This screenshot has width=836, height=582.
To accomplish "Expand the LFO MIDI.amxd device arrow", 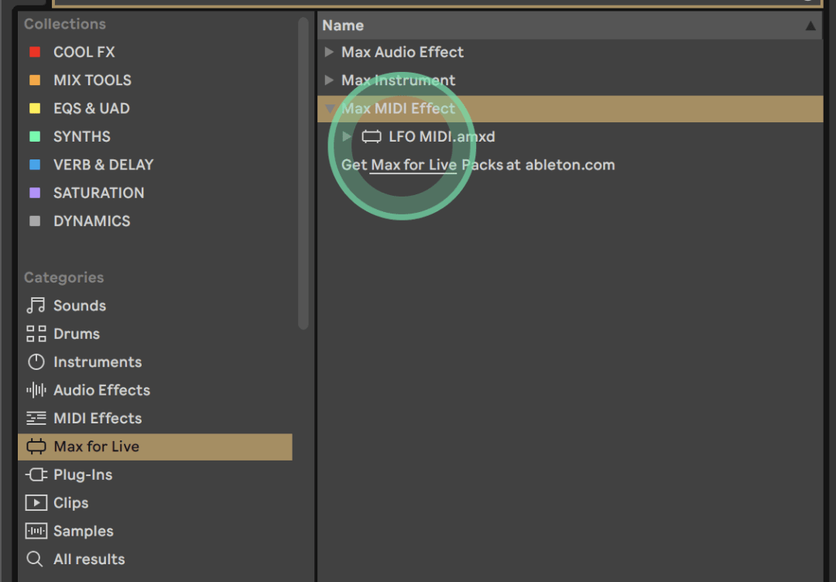I will (347, 136).
